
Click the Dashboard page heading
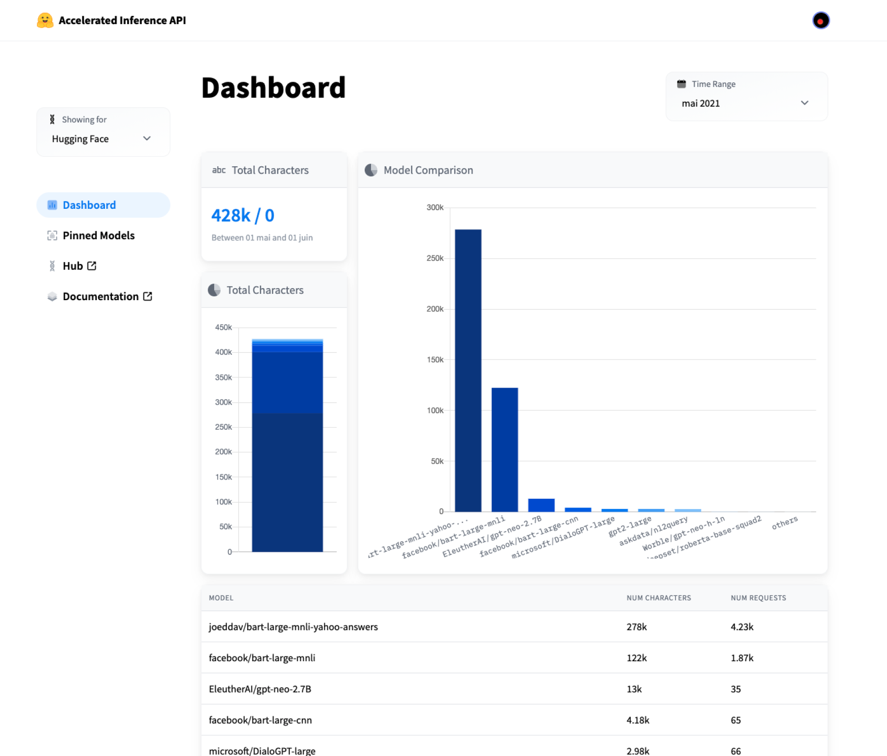(x=274, y=87)
